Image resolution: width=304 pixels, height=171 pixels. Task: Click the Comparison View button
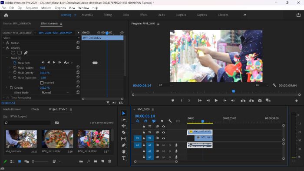268,101
